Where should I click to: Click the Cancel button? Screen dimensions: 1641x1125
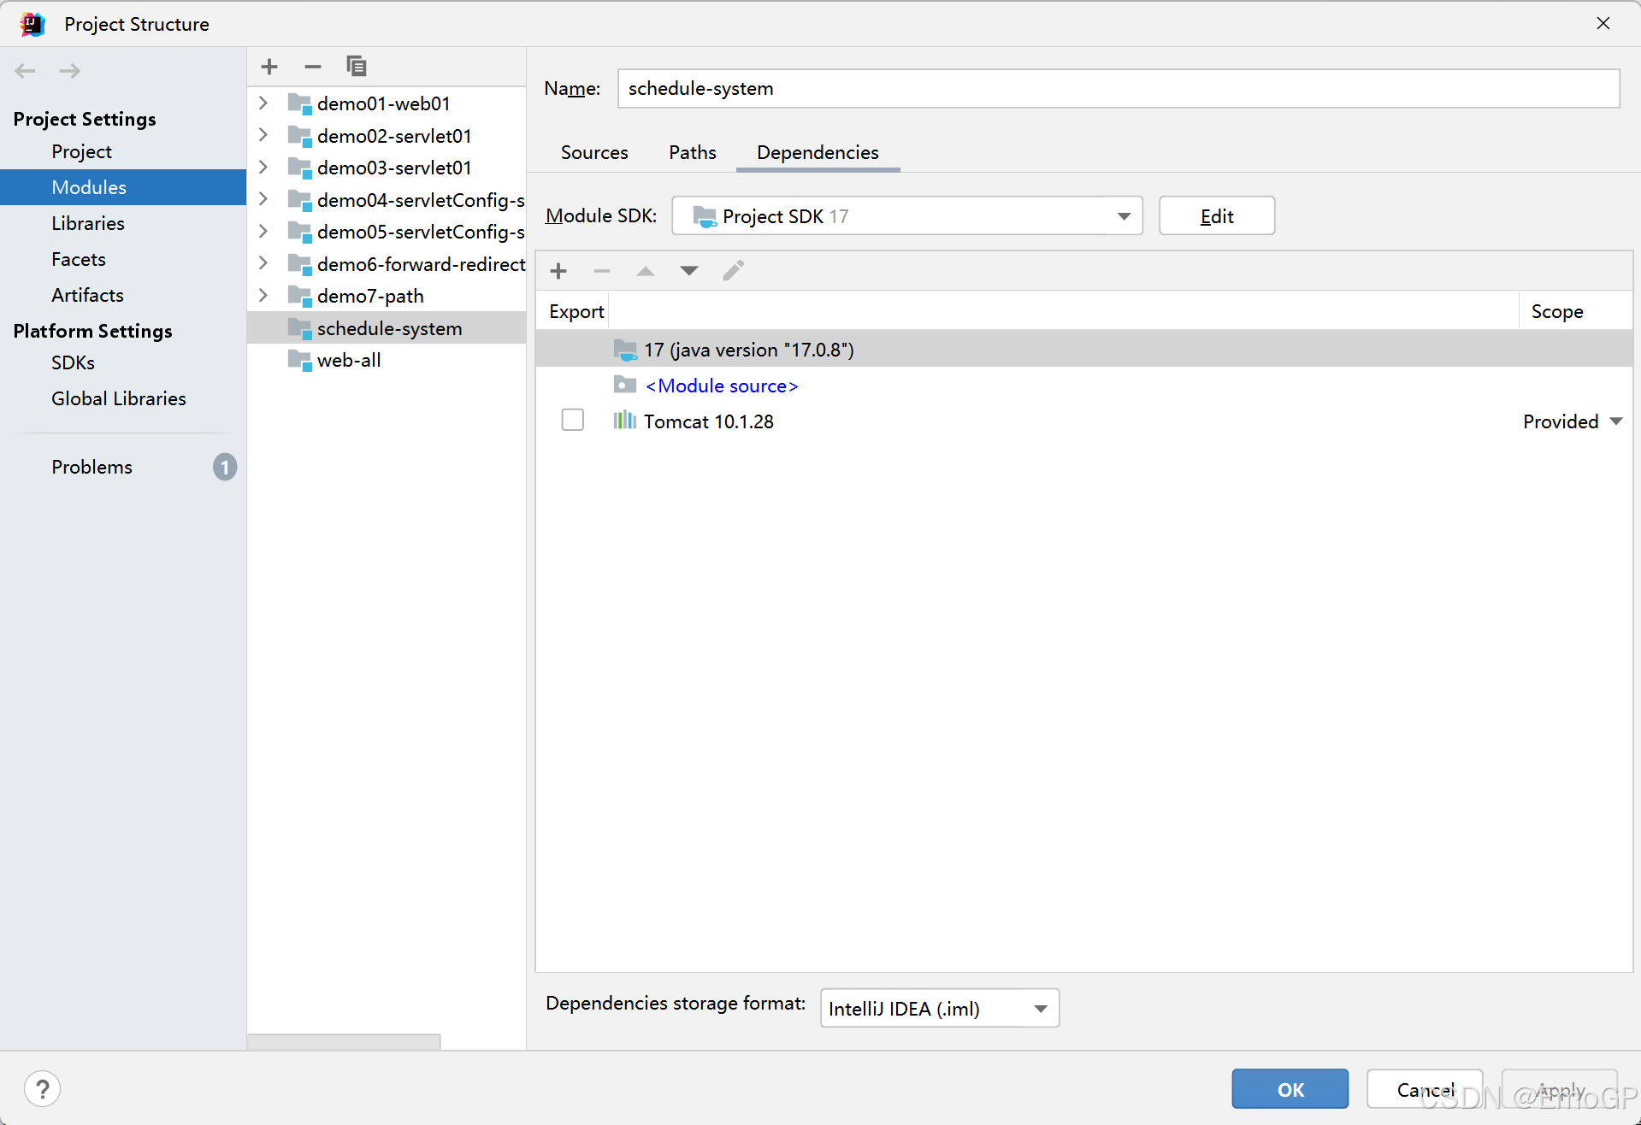1425,1089
